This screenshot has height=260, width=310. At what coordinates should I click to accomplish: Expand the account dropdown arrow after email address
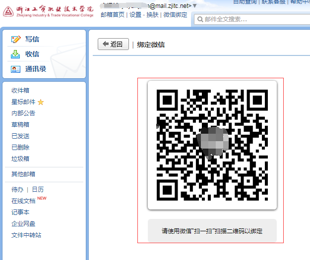[194, 5]
